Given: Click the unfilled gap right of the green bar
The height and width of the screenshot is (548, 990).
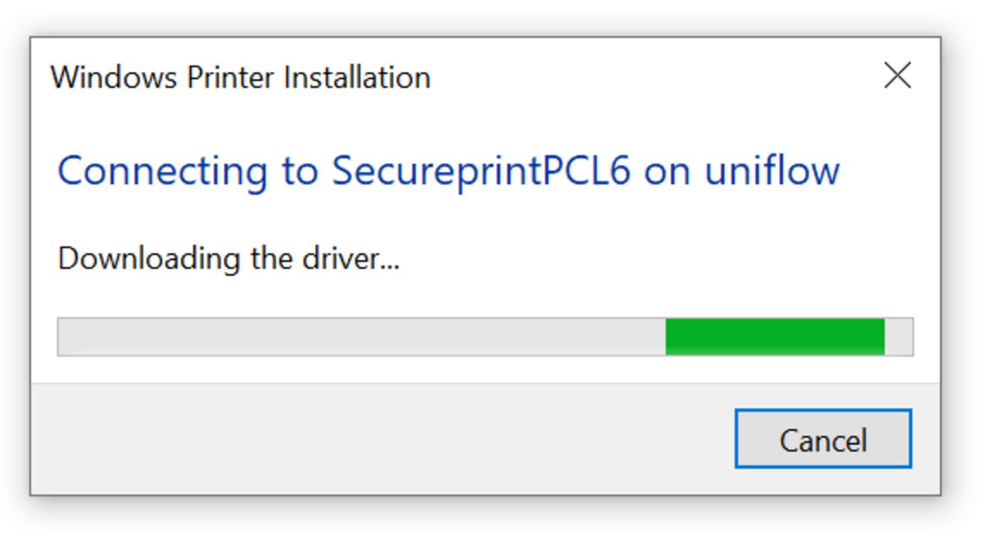Looking at the screenshot, I should [898, 337].
